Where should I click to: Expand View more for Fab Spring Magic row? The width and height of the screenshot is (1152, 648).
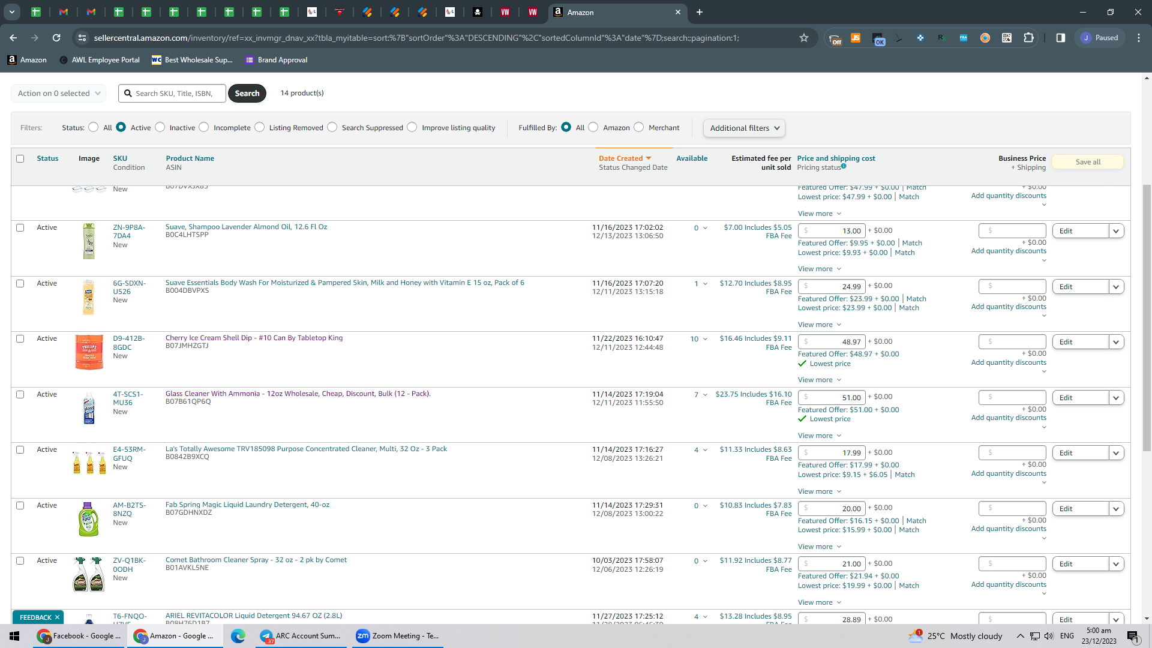820,547
